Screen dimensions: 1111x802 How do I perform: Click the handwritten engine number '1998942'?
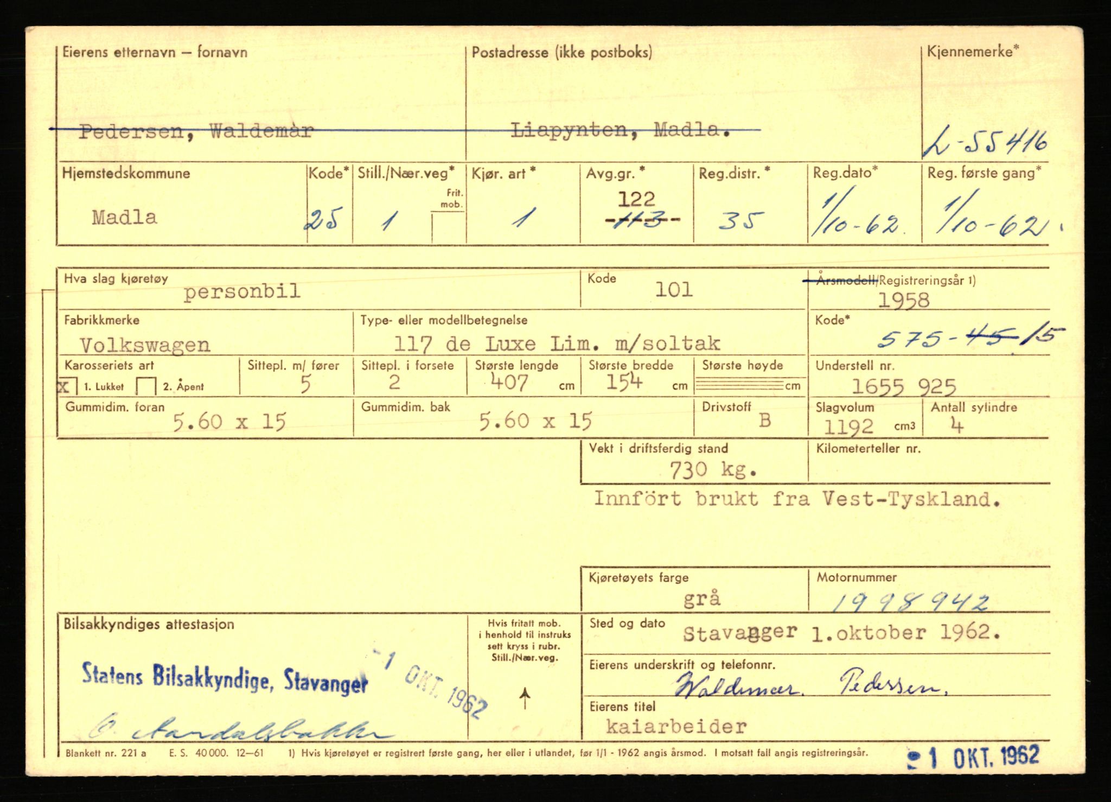910,602
